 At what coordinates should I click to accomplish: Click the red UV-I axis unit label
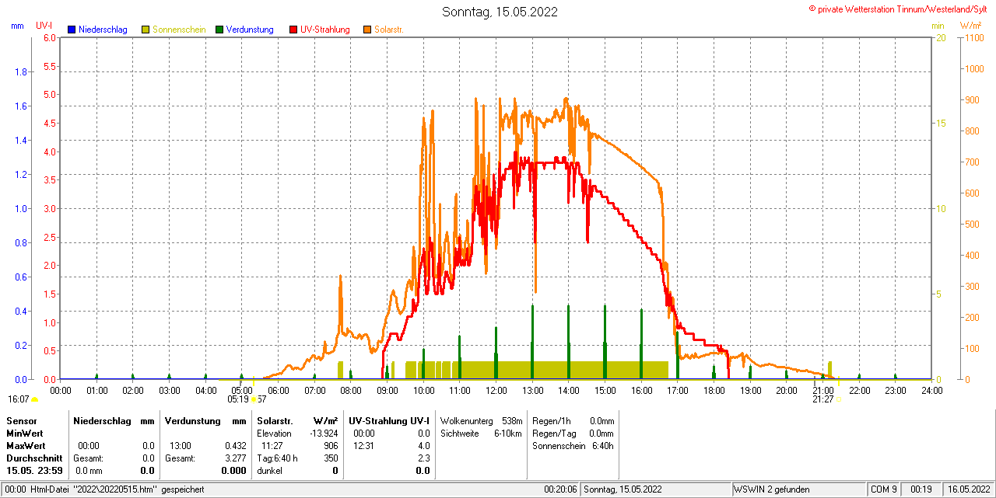pyautogui.click(x=44, y=26)
